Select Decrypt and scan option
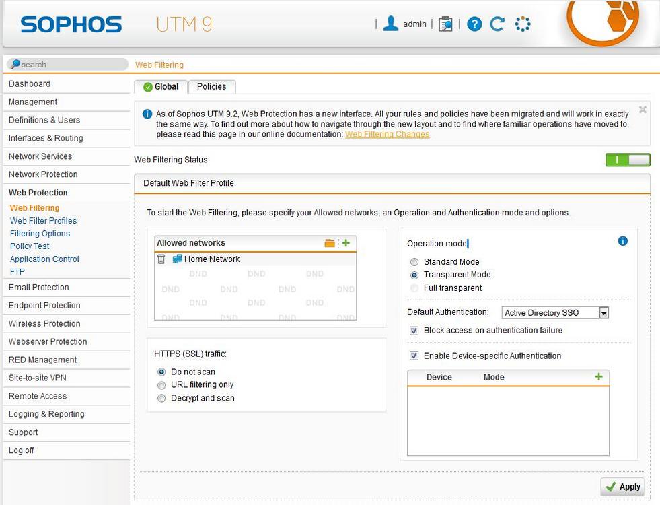Screen dimensions: 660x505 [161, 399]
